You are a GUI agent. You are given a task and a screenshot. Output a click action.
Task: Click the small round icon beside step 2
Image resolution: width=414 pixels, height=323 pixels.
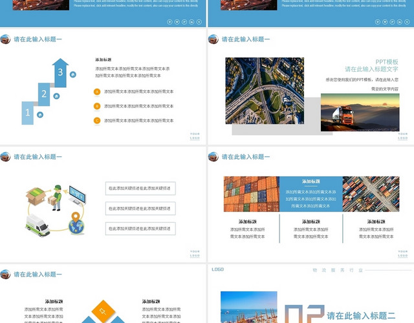pos(56,96)
